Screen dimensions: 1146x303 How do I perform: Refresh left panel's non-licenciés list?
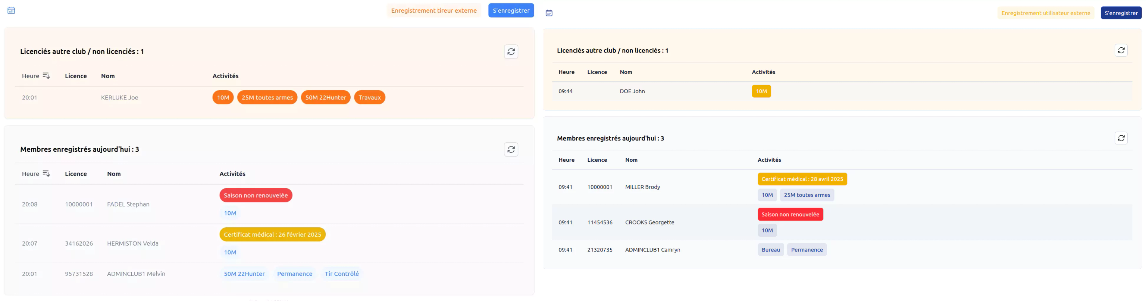[x=511, y=51]
